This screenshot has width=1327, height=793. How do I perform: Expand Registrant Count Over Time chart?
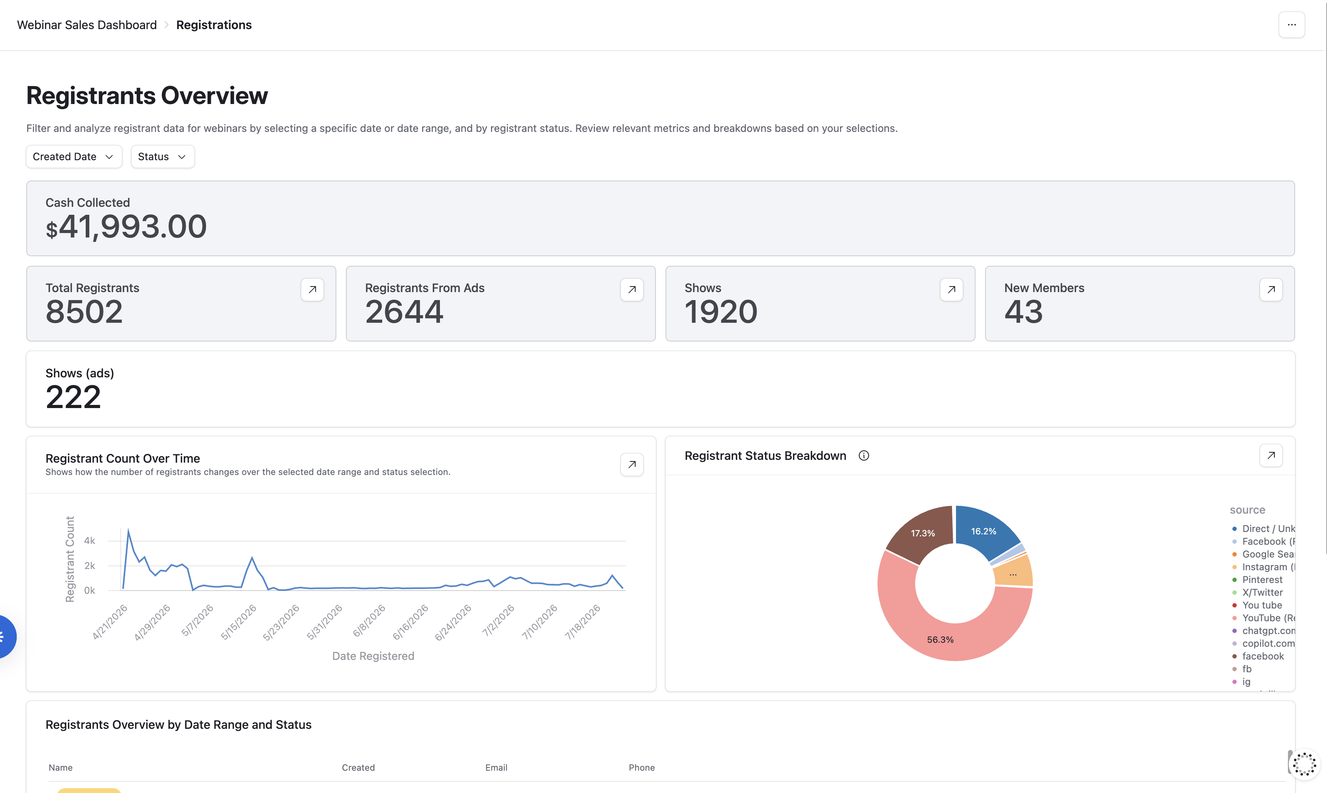click(632, 464)
